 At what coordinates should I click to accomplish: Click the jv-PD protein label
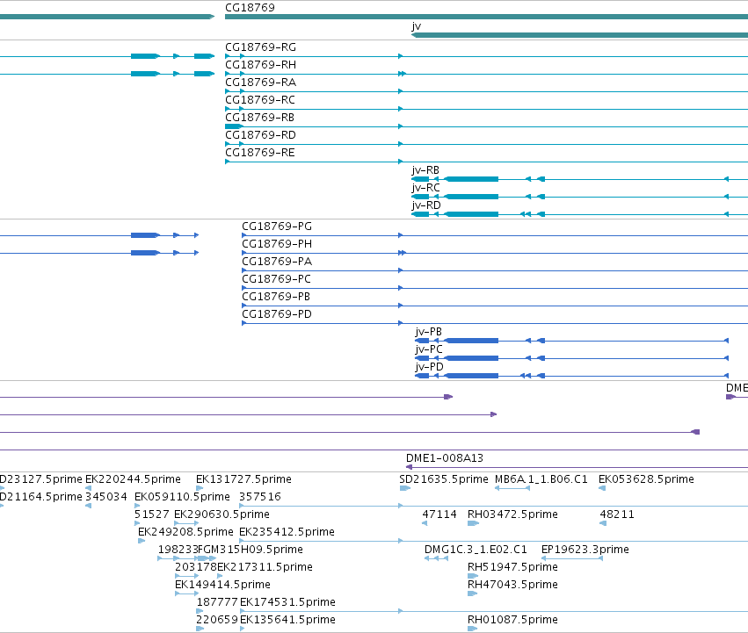coord(429,367)
